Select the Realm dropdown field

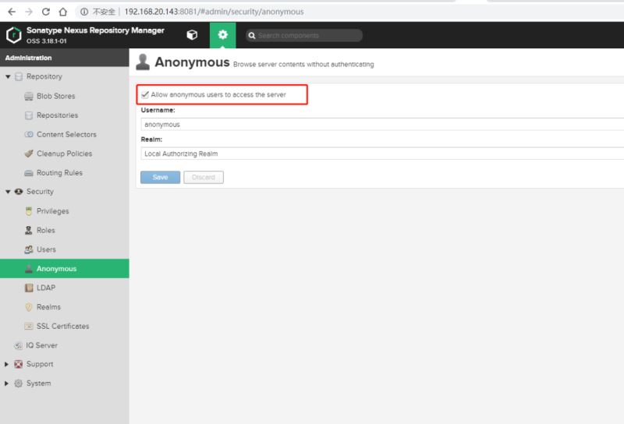coord(382,154)
